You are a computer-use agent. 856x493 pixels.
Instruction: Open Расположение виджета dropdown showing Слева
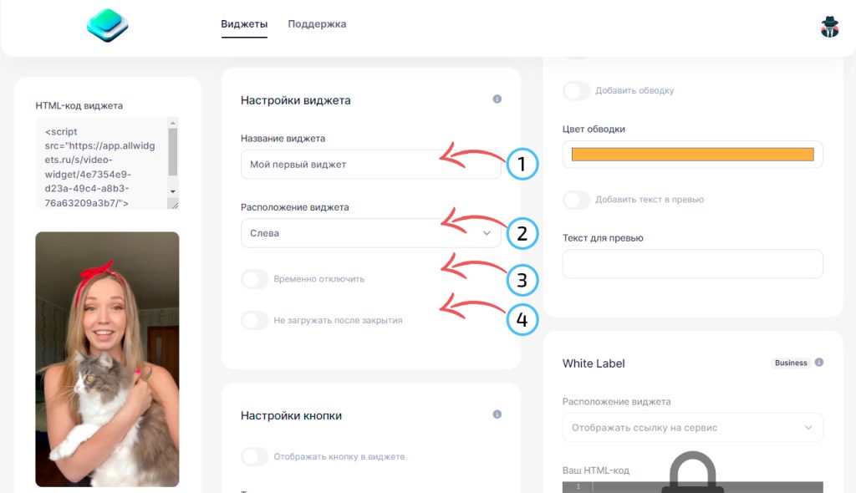coord(370,233)
